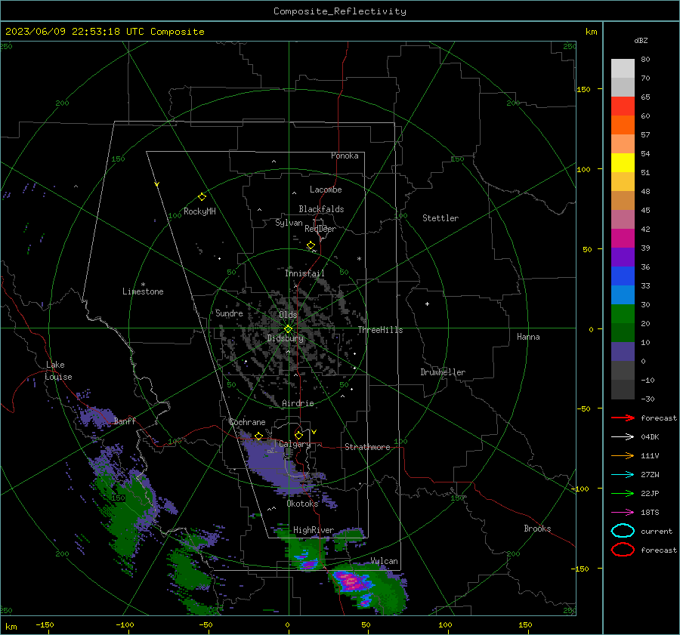
Task: Click the red forecast ellipse icon
Action: [623, 550]
